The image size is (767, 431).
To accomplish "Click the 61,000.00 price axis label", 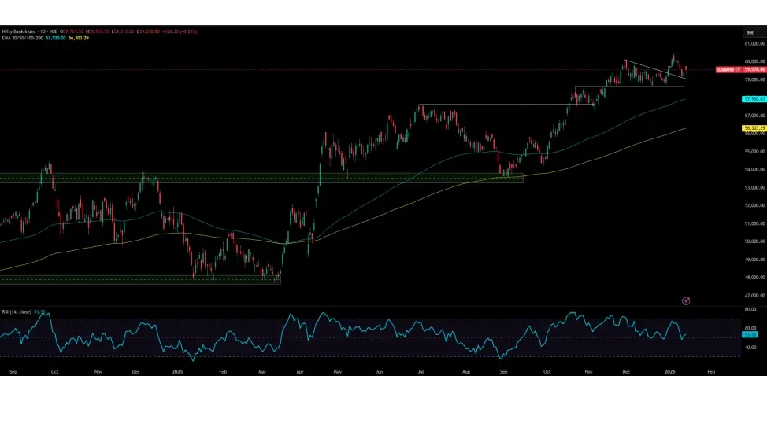I will [x=754, y=43].
